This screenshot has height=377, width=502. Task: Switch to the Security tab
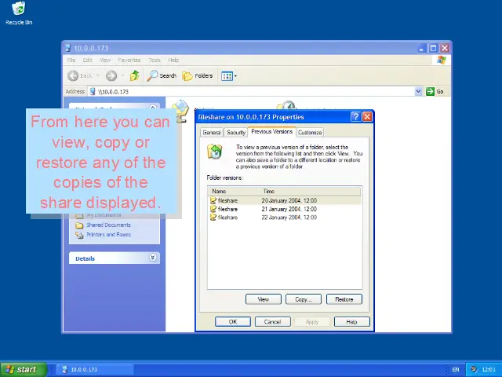(x=236, y=133)
